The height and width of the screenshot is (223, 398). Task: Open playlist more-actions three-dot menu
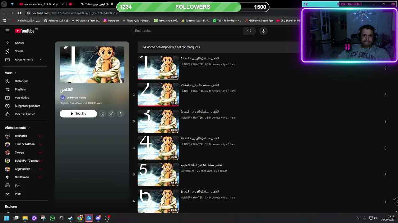point(121,114)
